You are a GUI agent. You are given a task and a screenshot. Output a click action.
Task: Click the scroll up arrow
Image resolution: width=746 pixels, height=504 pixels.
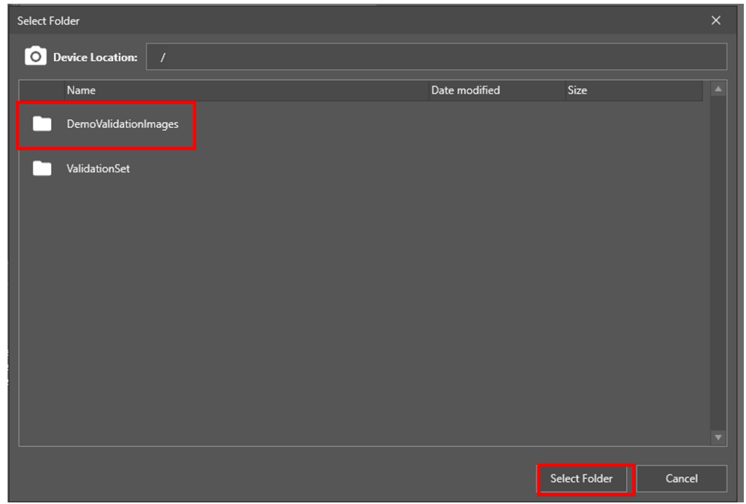pyautogui.click(x=718, y=89)
